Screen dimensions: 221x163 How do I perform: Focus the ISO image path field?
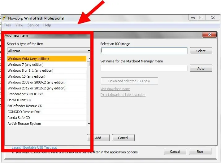click(x=144, y=51)
